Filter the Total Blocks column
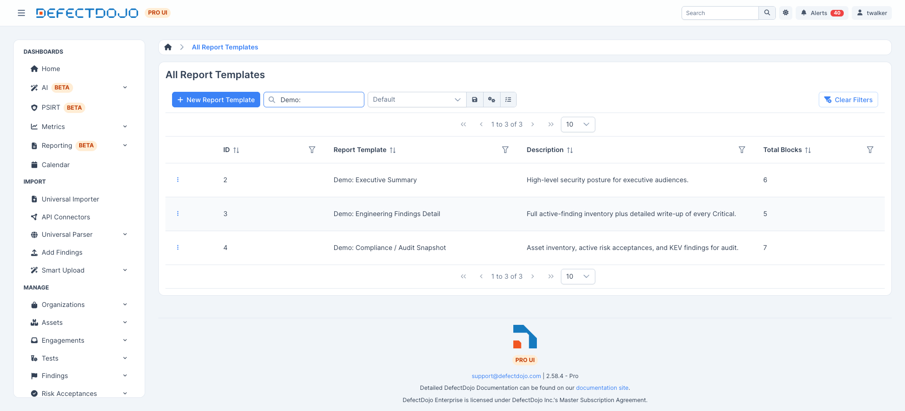905x411 pixels. click(x=870, y=150)
